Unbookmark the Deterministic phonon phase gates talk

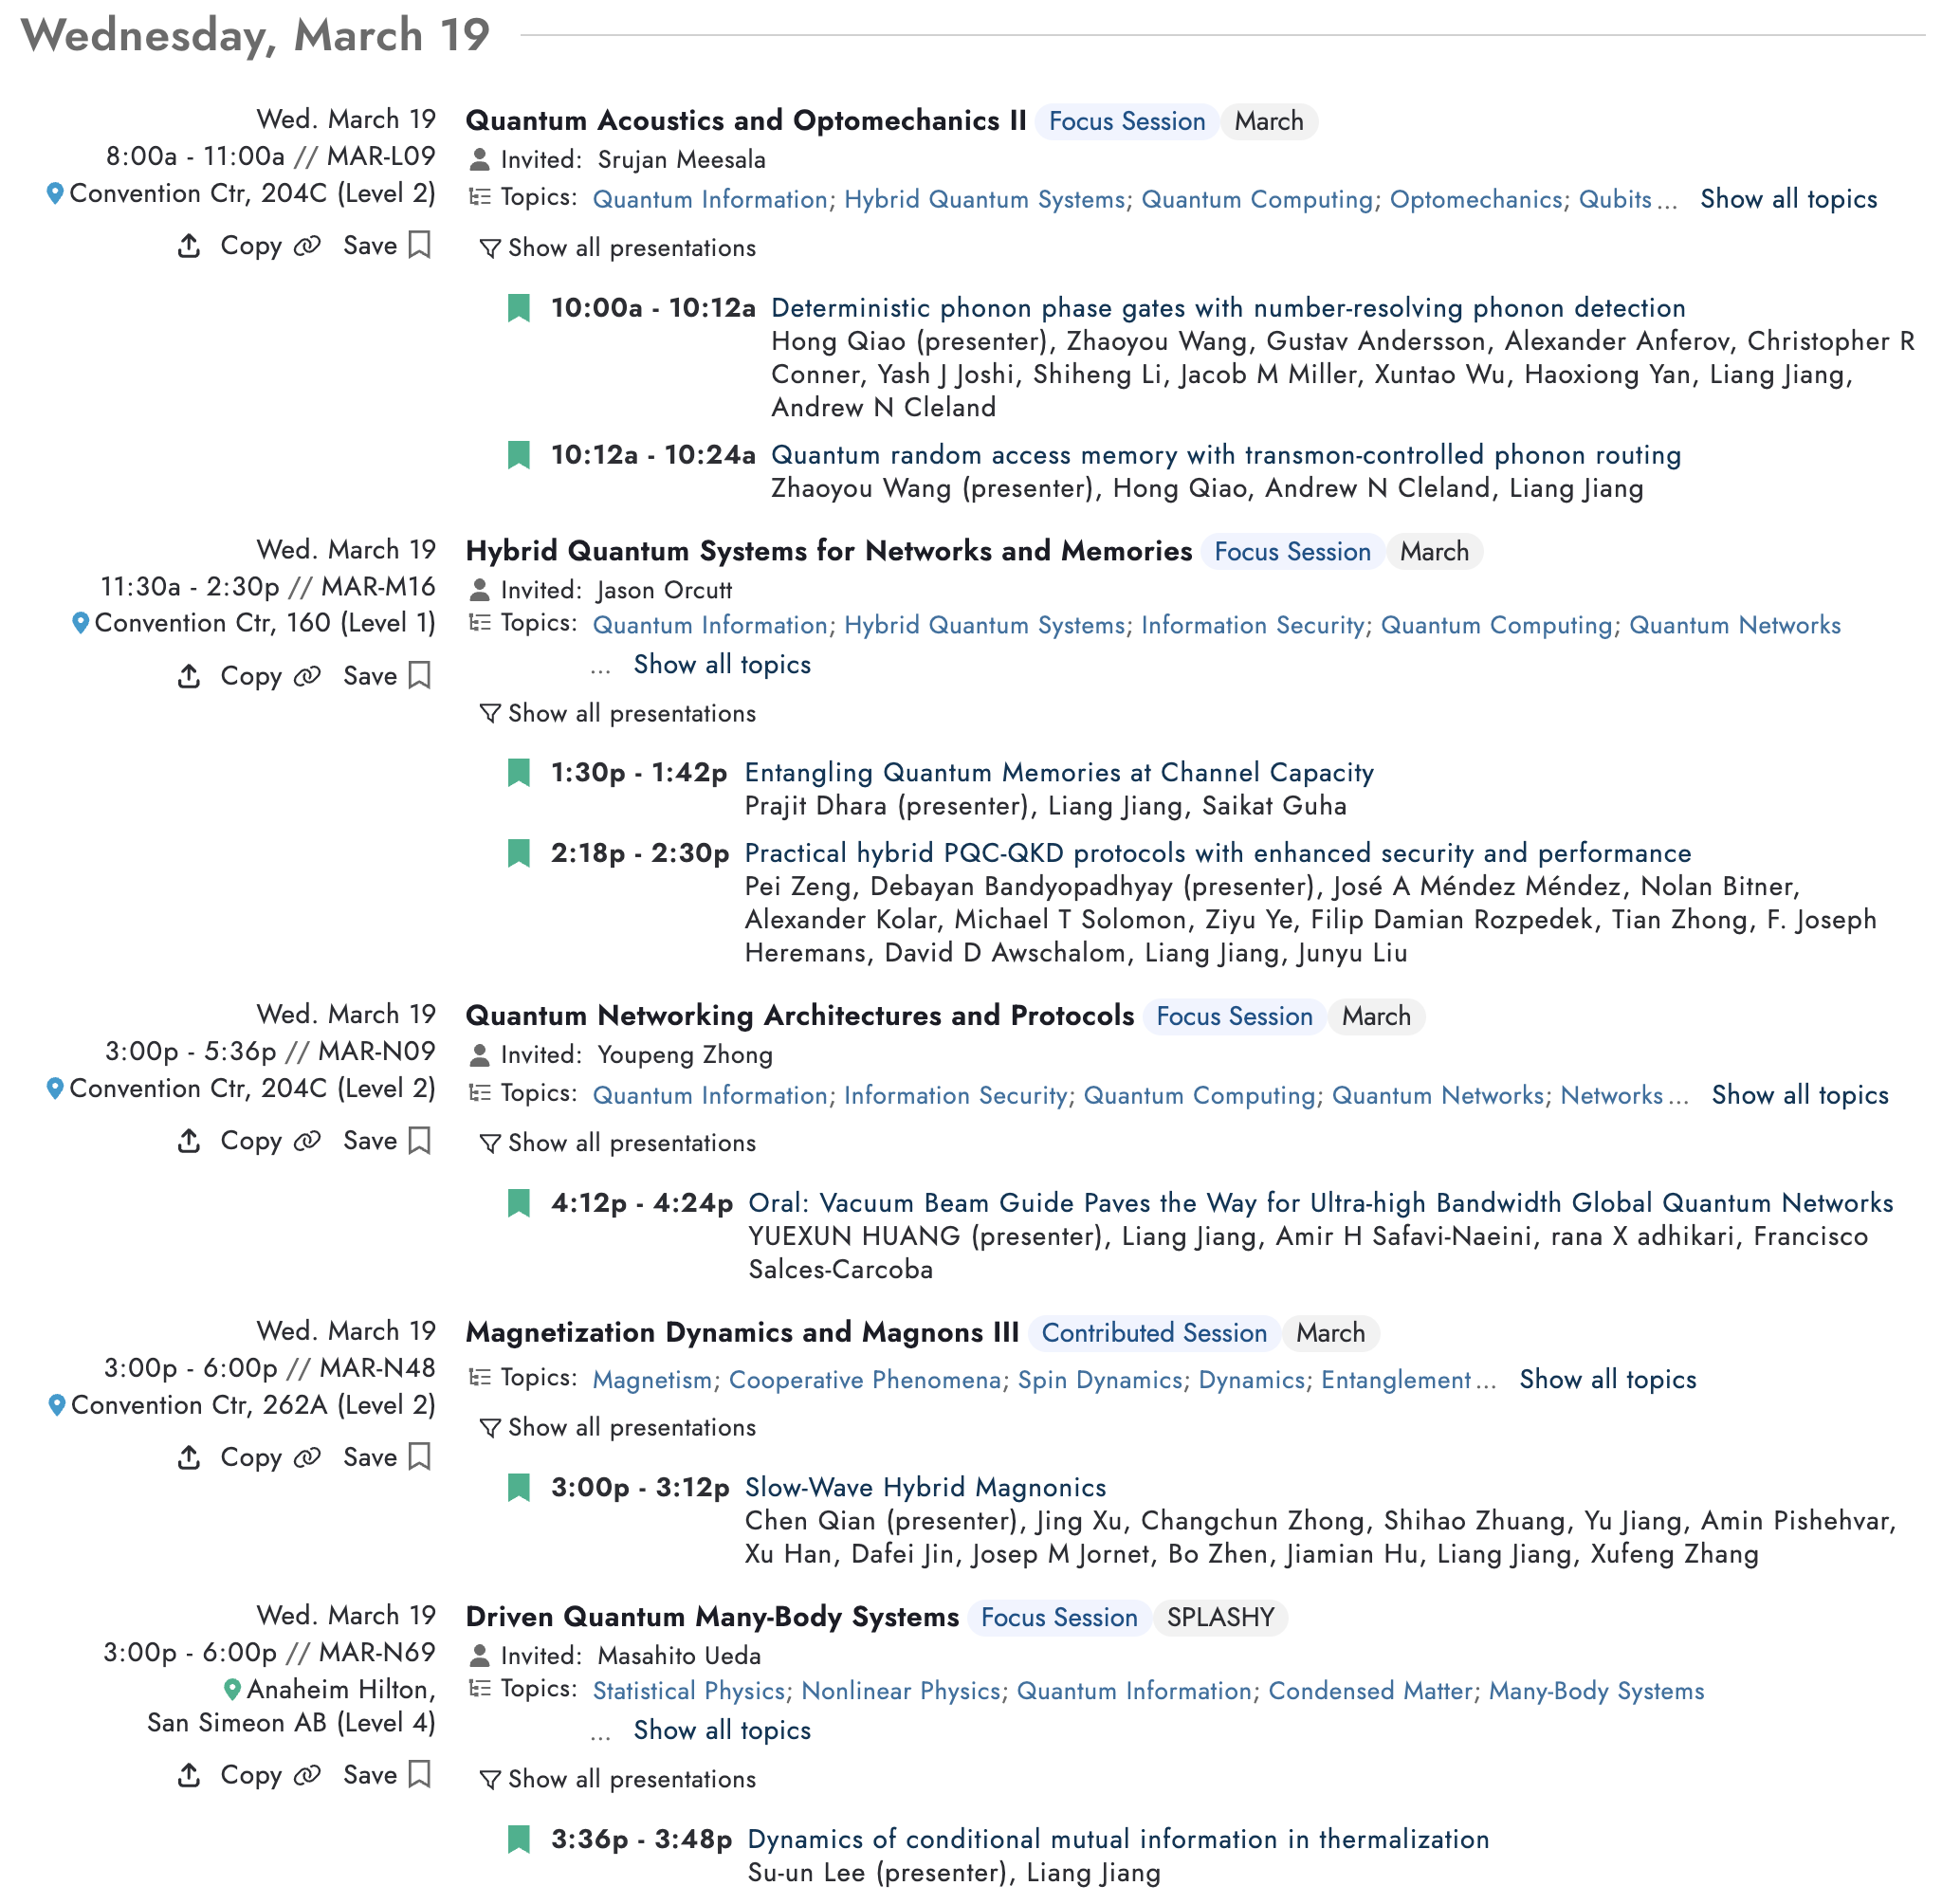click(519, 308)
